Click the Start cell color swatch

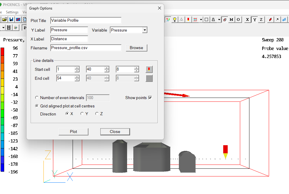(x=149, y=69)
